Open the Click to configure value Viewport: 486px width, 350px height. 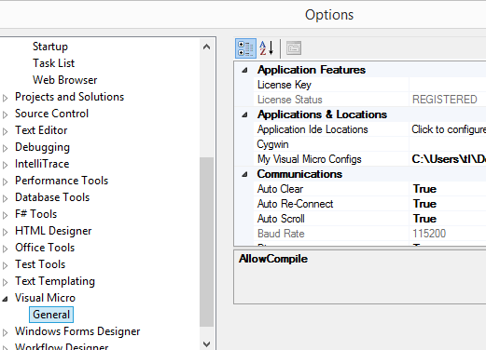448,129
